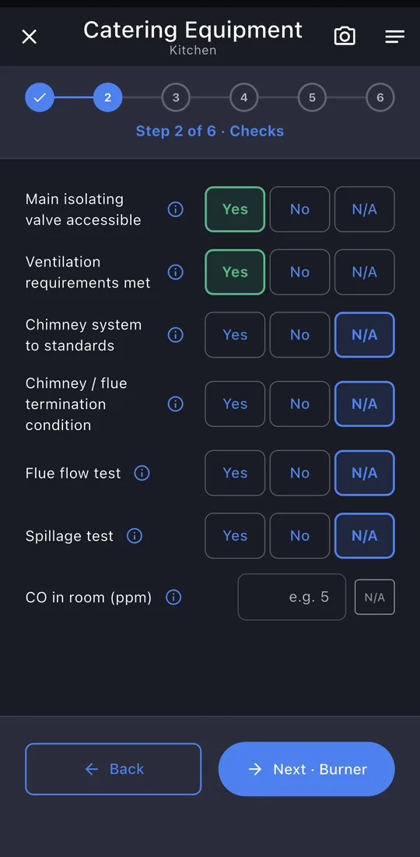The image size is (420, 857).
Task: Show info for CO in room (ppm)
Action: point(173,598)
